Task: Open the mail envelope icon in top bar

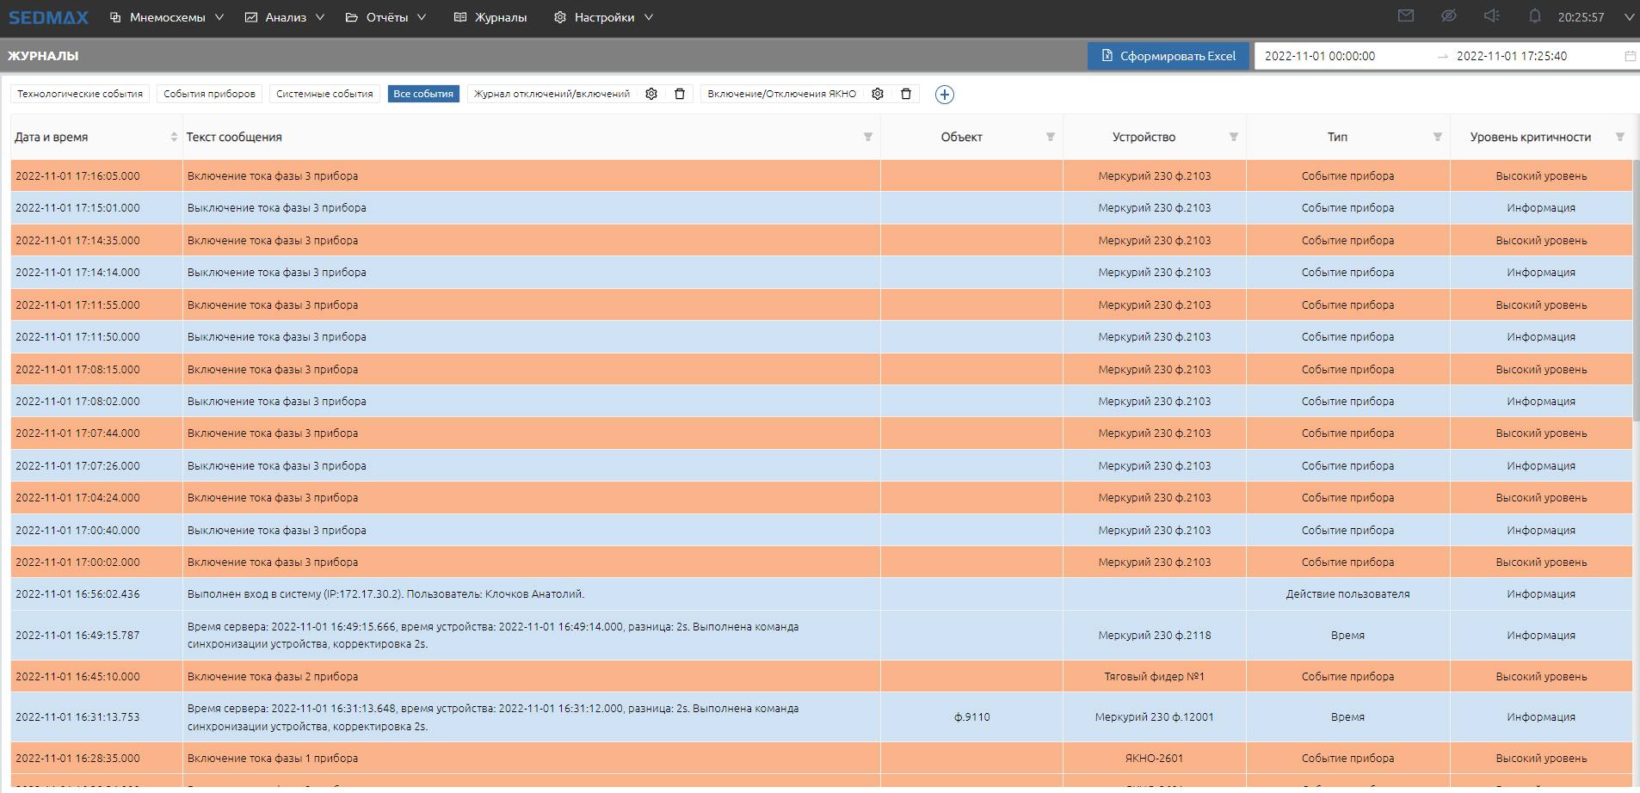Action: (x=1406, y=16)
